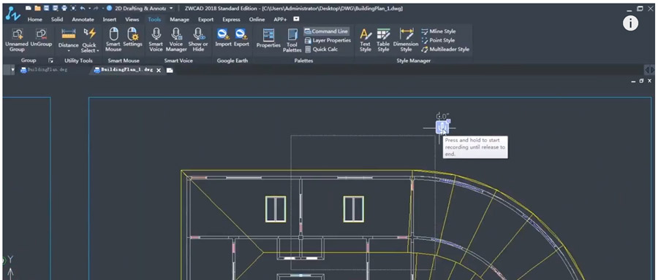The image size is (658, 280).
Task: Open the document tab list dropdown arrow
Action: pyautogui.click(x=12, y=70)
